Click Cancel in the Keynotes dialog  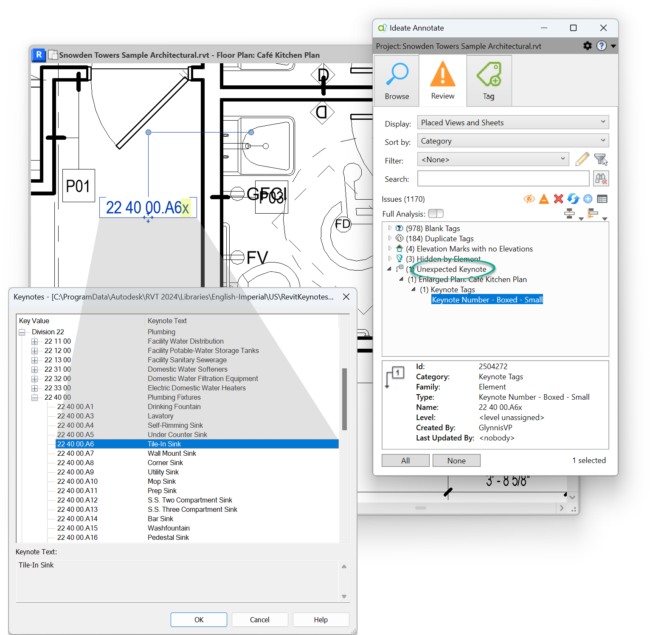click(260, 620)
